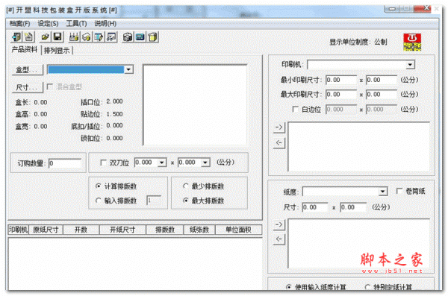Enable the 双刀位 checkbox
448x296 pixels.
(x=104, y=163)
